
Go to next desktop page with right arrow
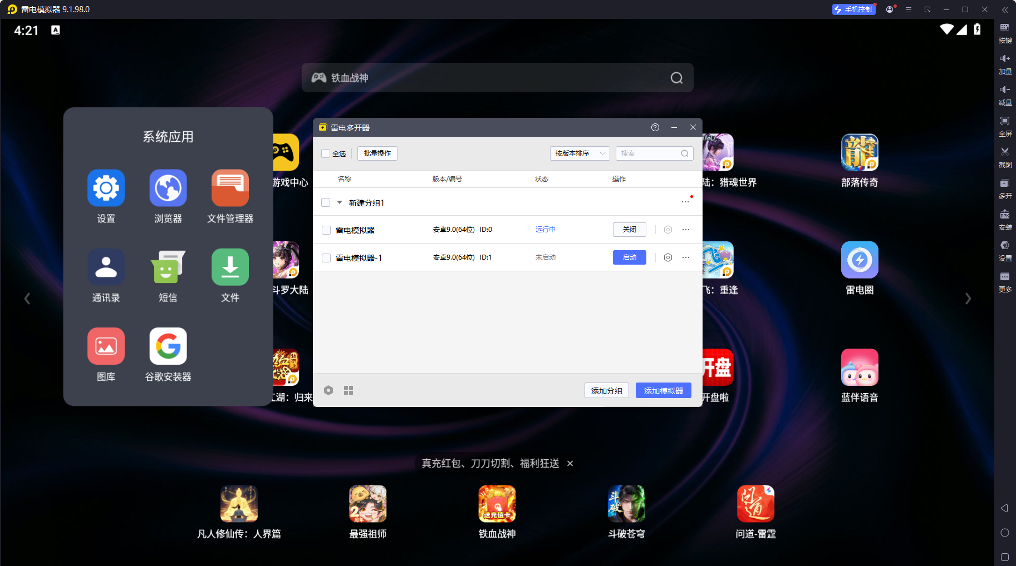(968, 299)
